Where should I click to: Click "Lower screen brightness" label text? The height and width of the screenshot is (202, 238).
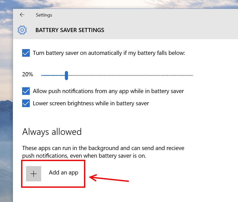(91, 104)
